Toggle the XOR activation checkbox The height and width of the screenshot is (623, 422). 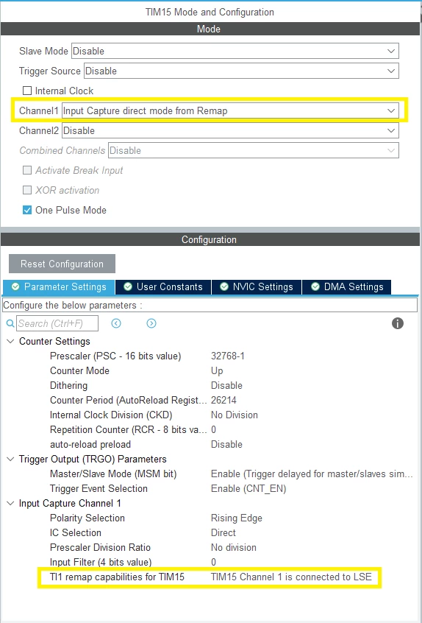tap(27, 190)
